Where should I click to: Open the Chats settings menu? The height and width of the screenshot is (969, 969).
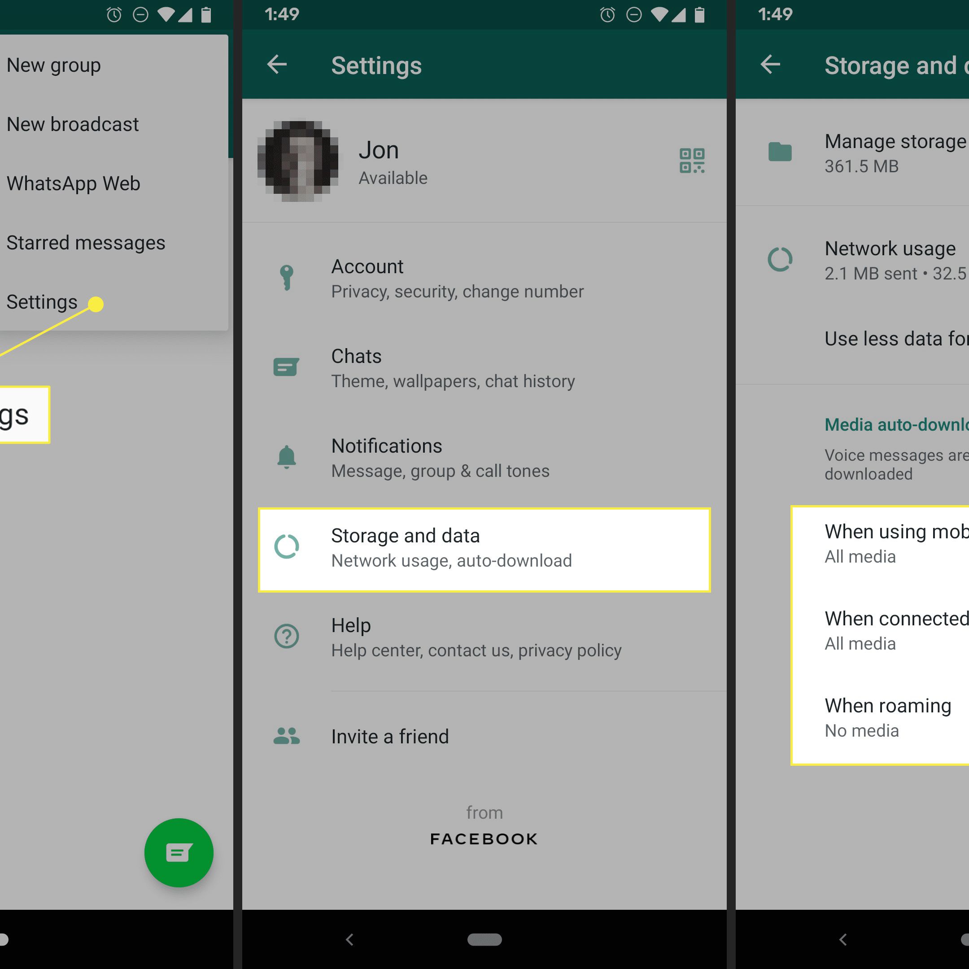point(484,368)
